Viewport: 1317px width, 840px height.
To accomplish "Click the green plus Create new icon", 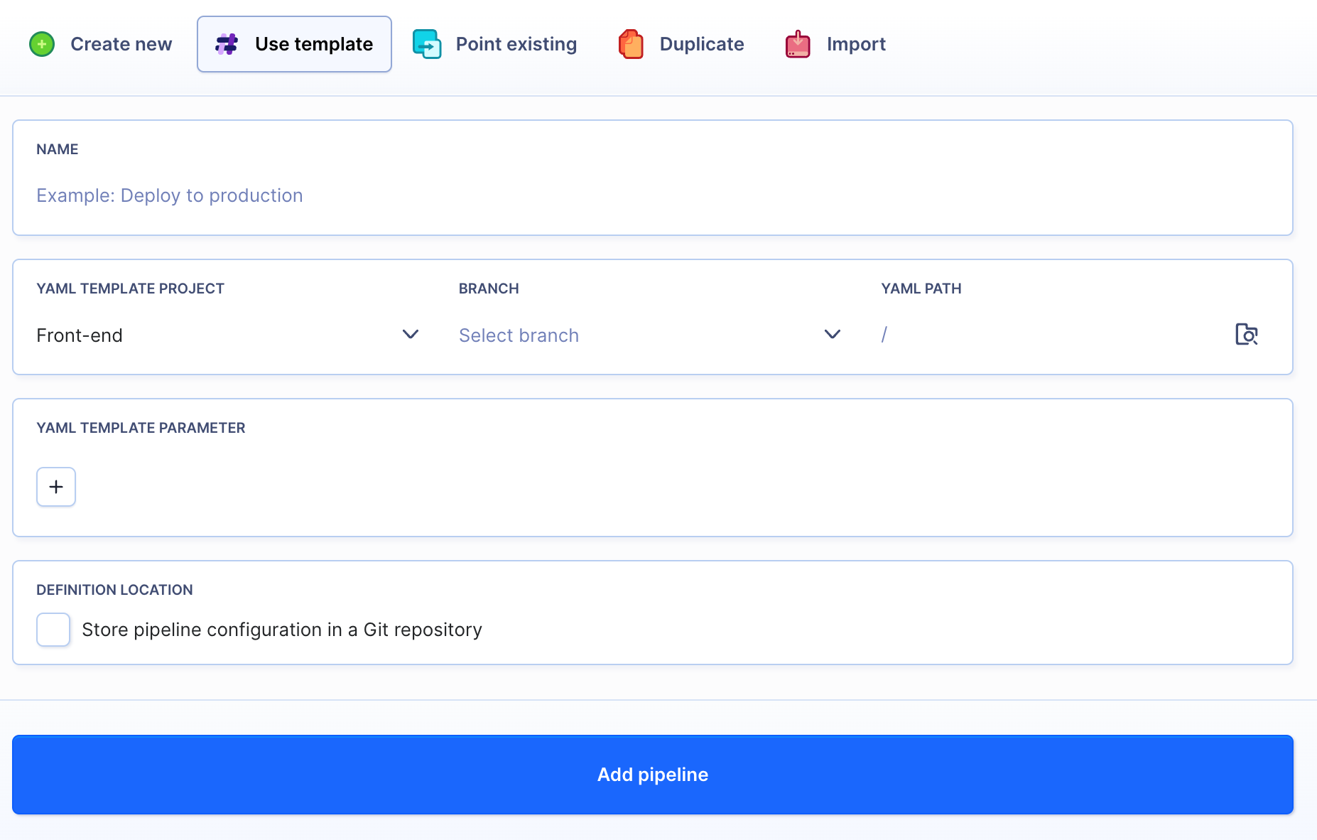I will click(42, 44).
